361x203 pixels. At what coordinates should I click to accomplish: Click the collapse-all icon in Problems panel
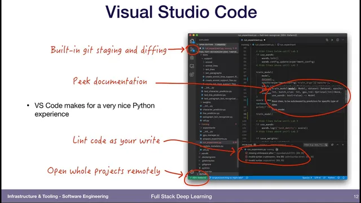point(332,145)
